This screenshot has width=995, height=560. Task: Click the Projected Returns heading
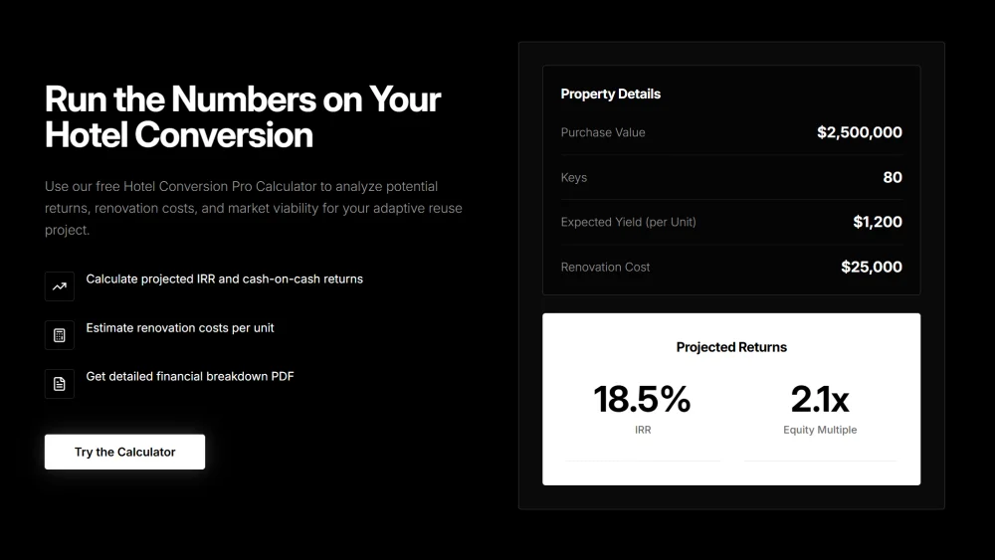point(731,347)
